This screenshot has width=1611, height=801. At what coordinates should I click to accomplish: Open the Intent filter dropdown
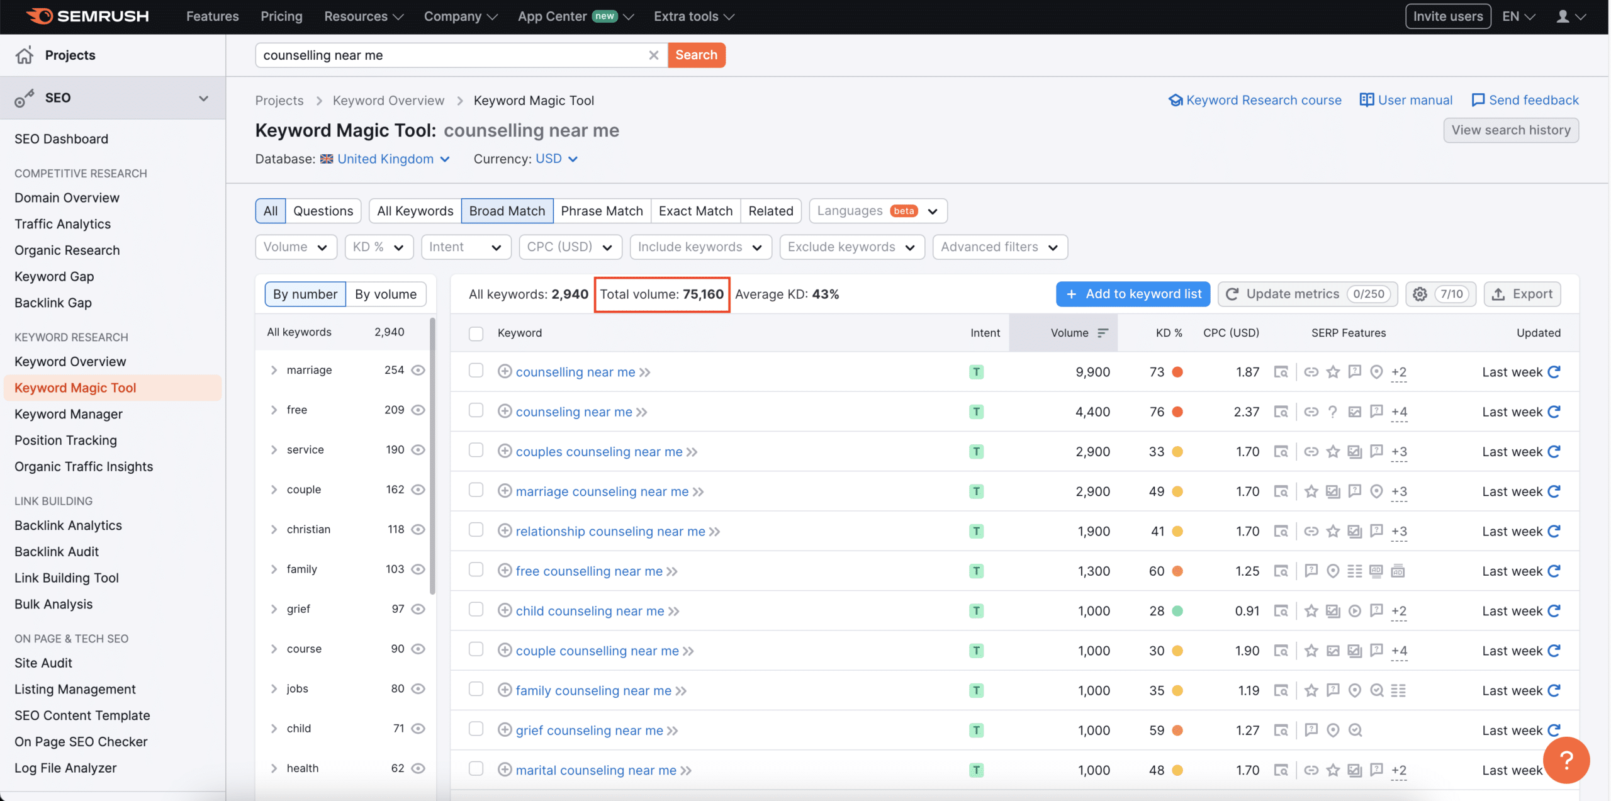(x=466, y=247)
